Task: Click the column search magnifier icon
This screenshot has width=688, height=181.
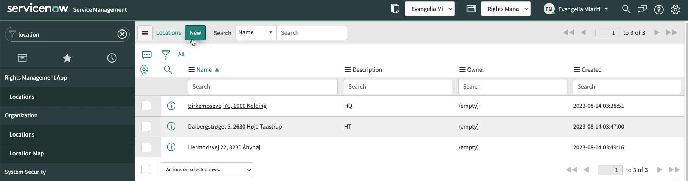Action: [168, 69]
